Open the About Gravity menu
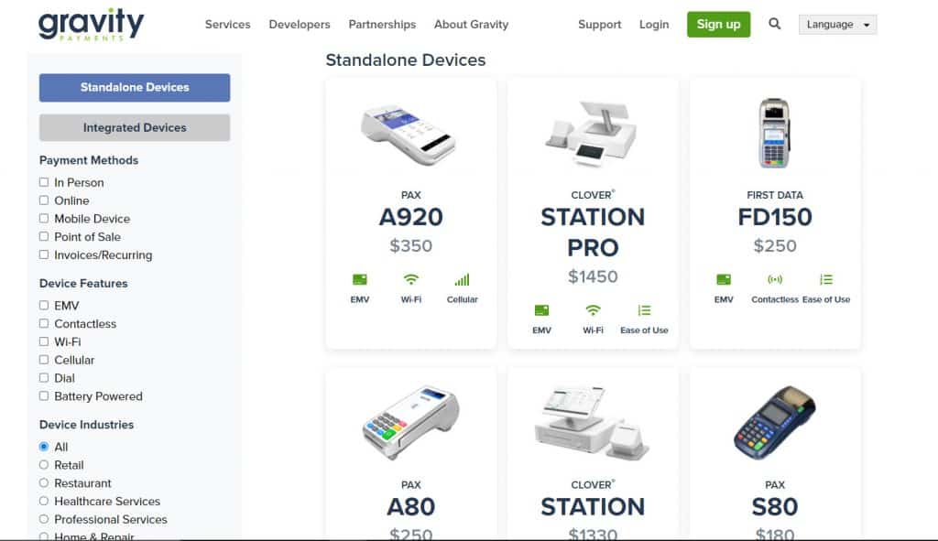This screenshot has height=541, width=938. point(471,25)
